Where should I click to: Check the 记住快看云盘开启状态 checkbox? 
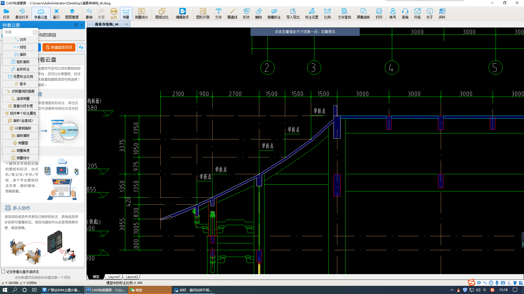pyautogui.click(x=4, y=272)
